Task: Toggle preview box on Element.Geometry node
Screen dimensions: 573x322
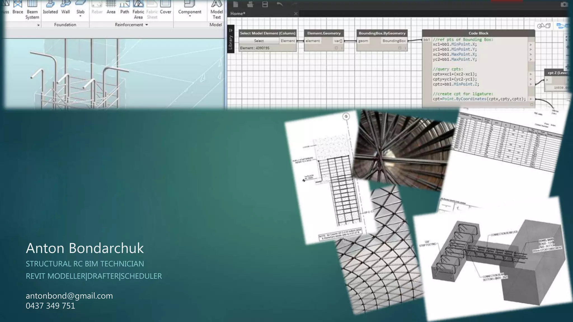Action: [336, 48]
